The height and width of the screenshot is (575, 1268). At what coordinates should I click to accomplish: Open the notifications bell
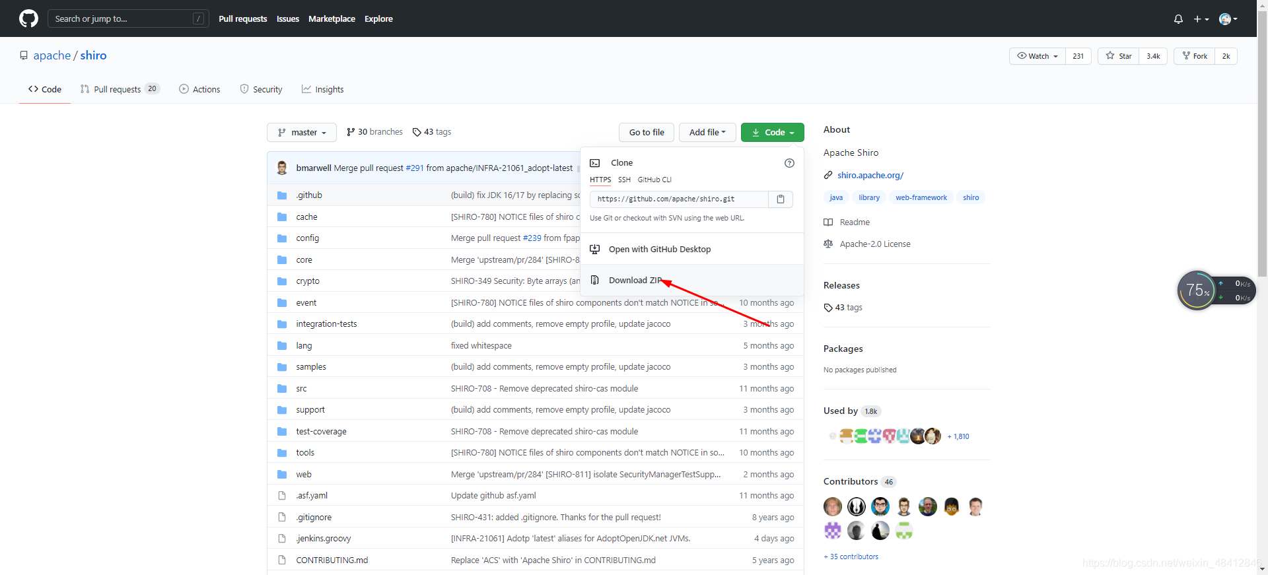pyautogui.click(x=1178, y=19)
